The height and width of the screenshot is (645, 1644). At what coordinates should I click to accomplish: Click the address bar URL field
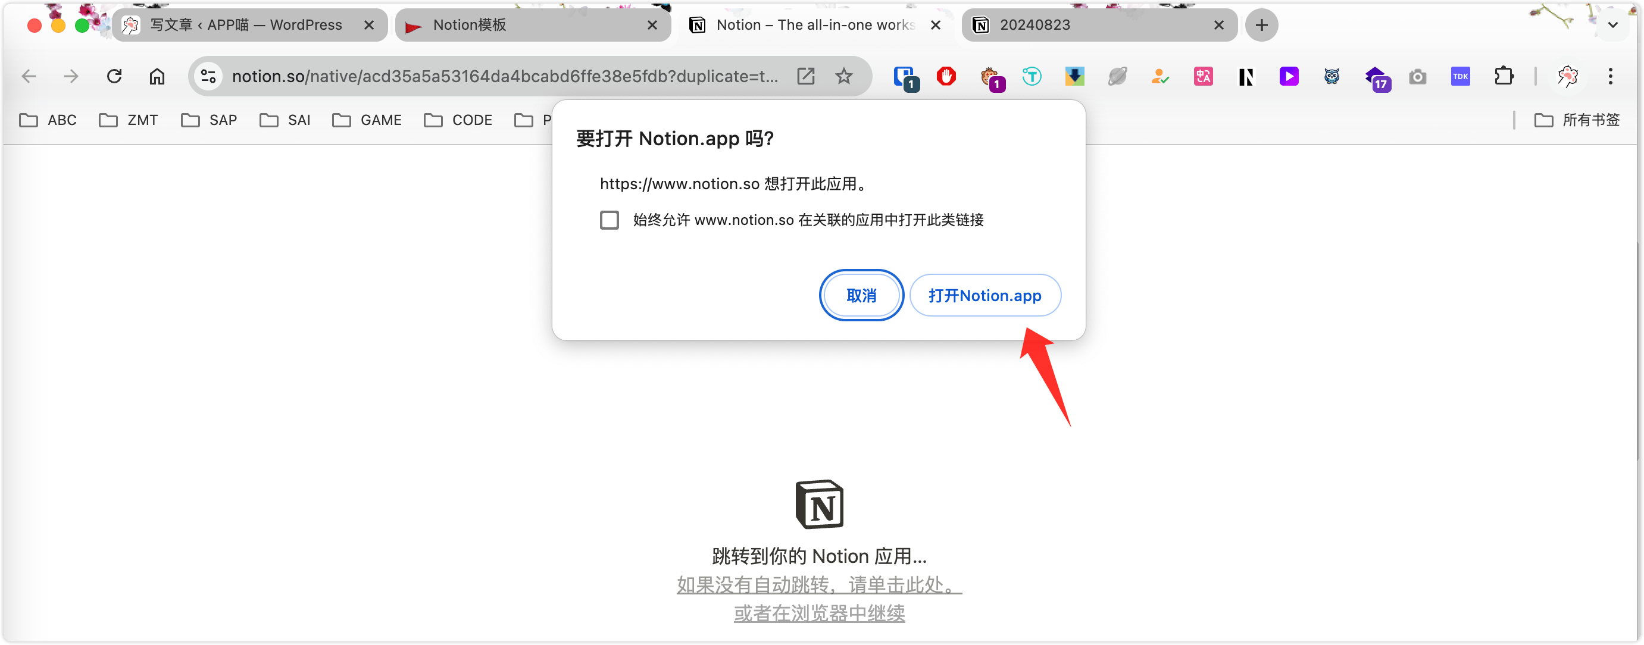pyautogui.click(x=504, y=77)
